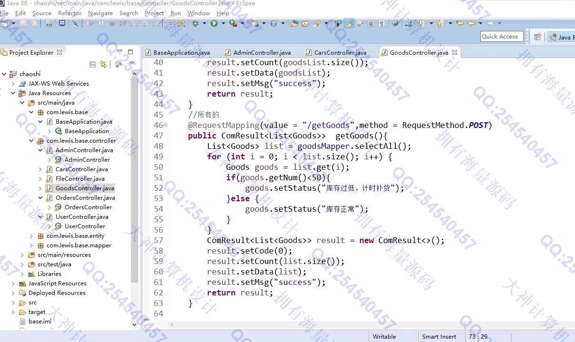Close the GoodsController.java editor tab
Screen dimensions: 575x342
click(454, 52)
